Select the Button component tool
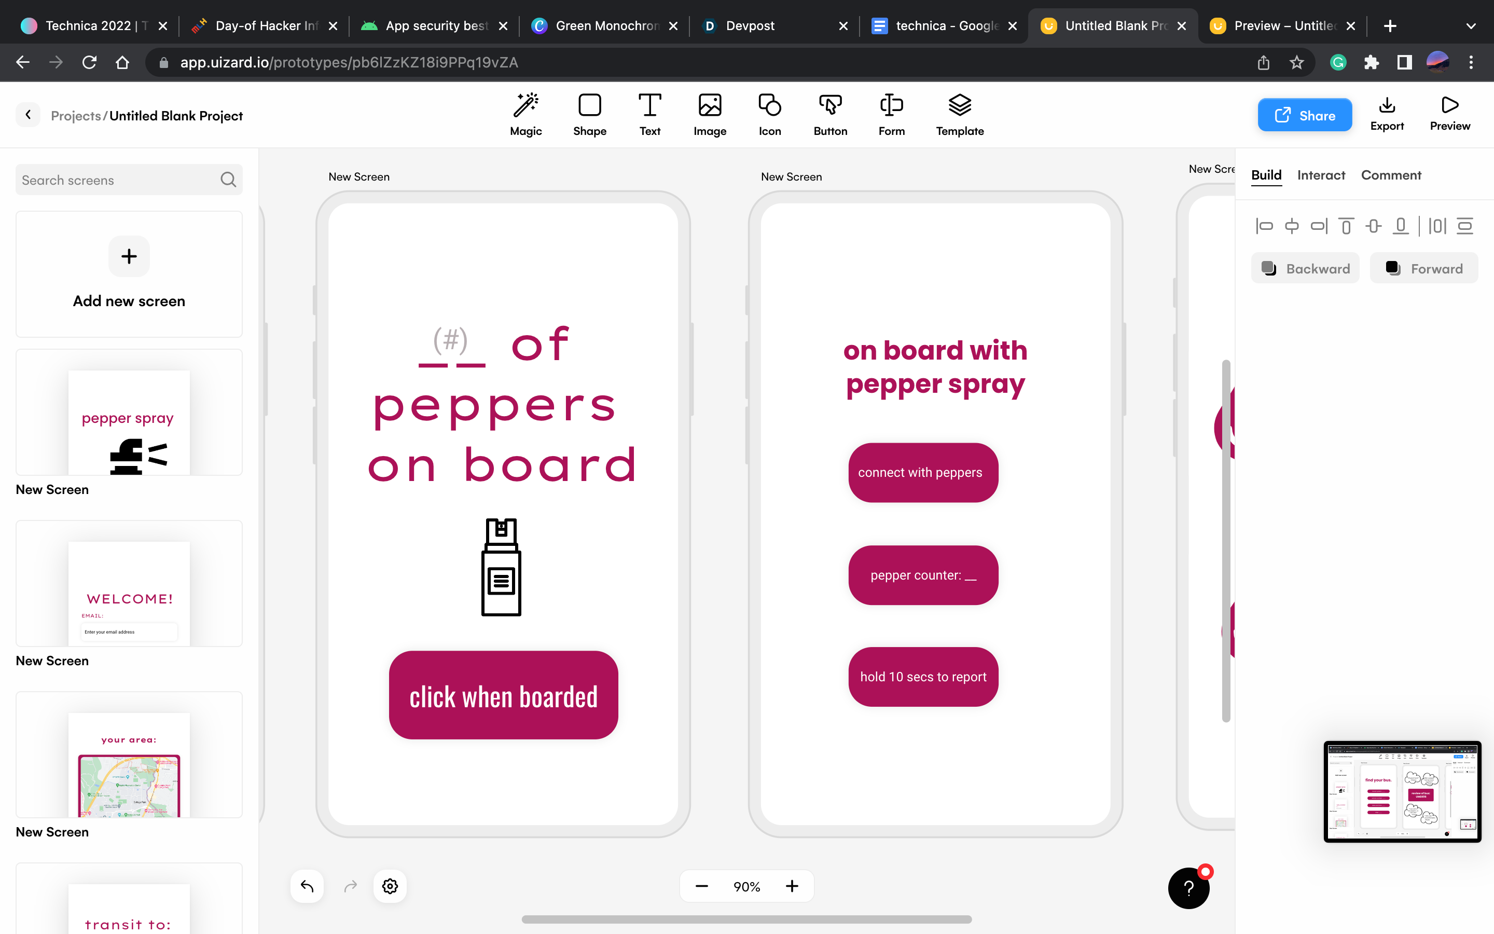The width and height of the screenshot is (1494, 934). click(829, 114)
